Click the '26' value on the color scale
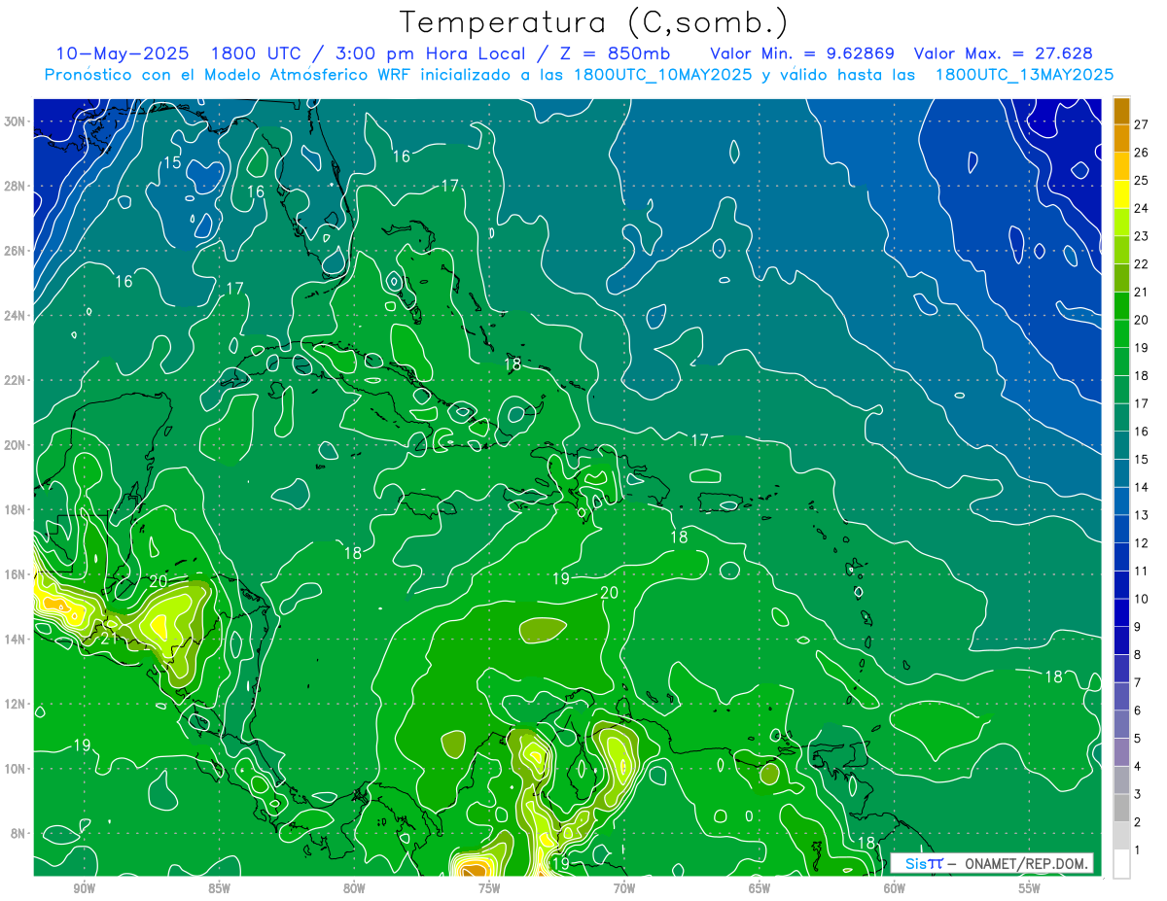The width and height of the screenshot is (1167, 901). tap(1141, 152)
